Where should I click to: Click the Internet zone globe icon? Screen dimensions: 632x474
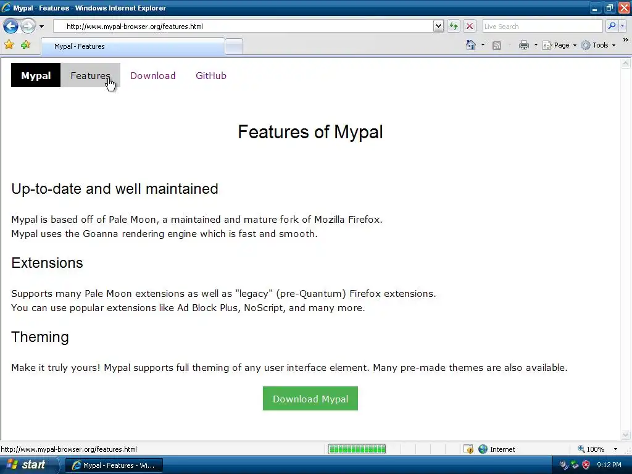pyautogui.click(x=483, y=449)
